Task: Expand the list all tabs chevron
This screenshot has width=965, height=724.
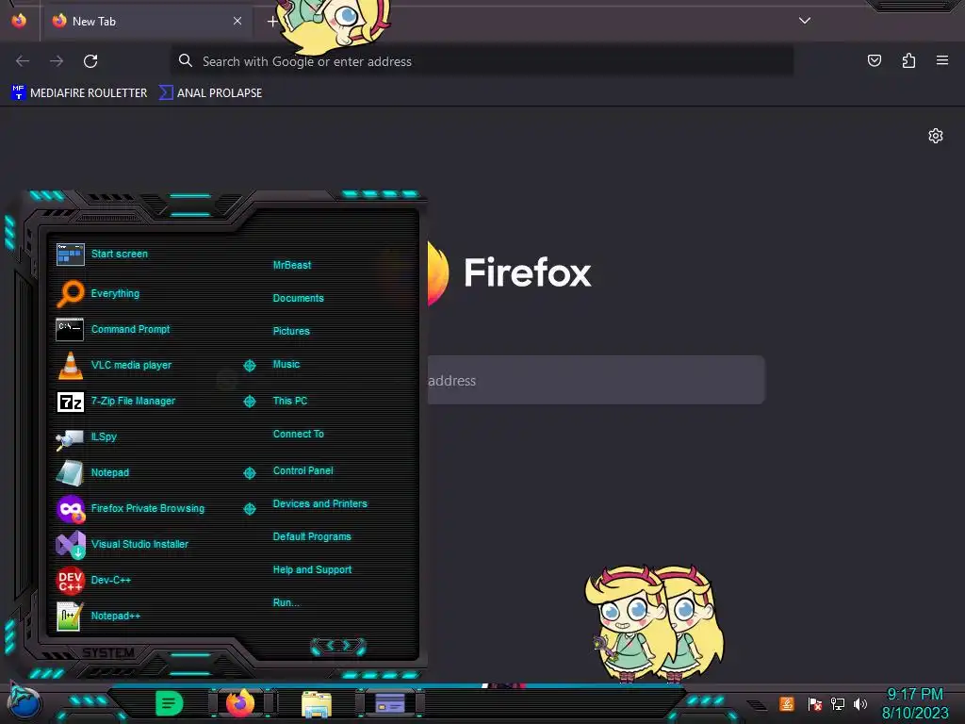Action: tap(805, 21)
